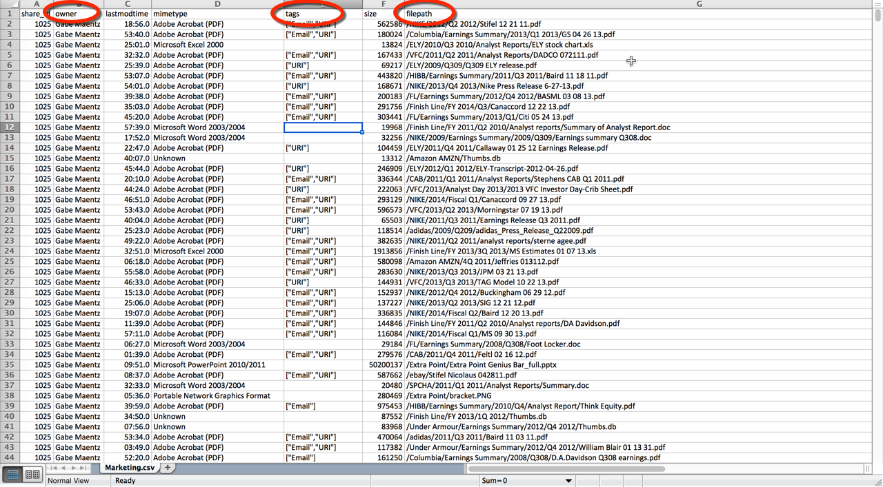This screenshot has width=883, height=487.
Task: Click the horizontal scrollbar thumb
Action: point(566,468)
